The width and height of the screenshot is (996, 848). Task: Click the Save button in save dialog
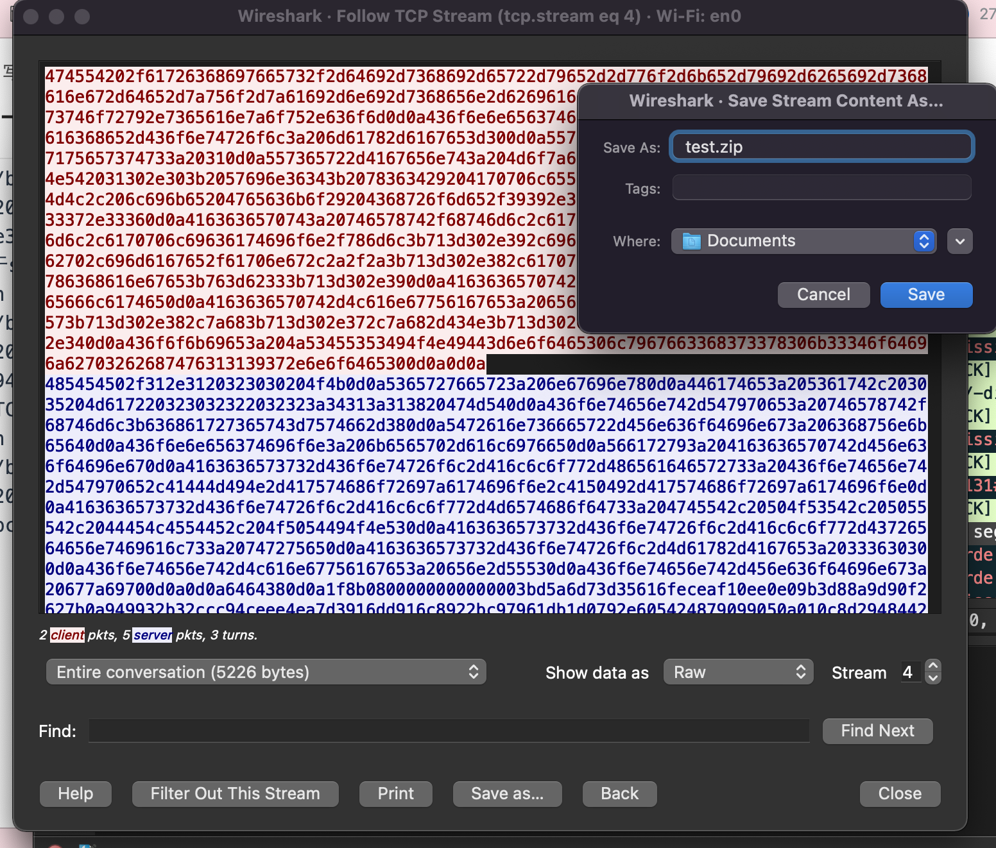[926, 294]
